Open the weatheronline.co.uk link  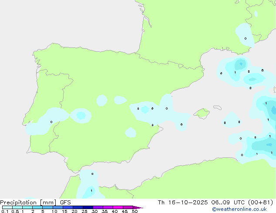(239, 209)
